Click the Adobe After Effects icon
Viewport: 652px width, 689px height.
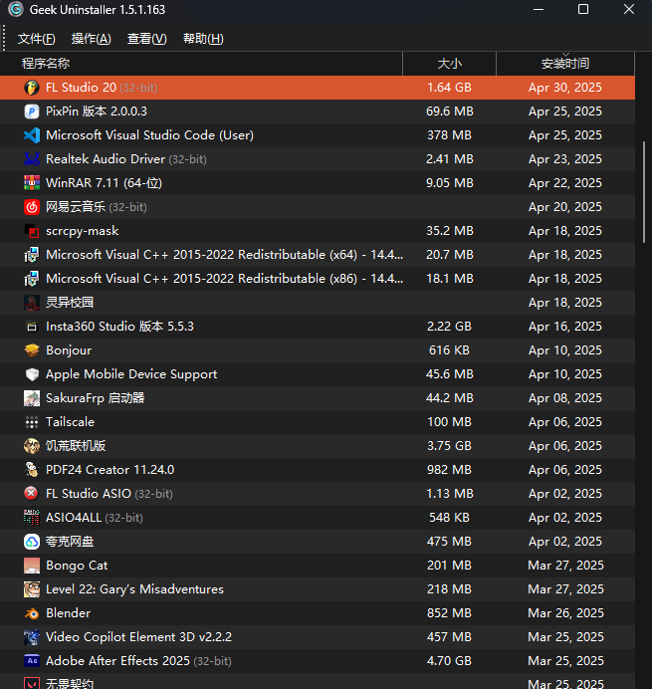tap(31, 661)
